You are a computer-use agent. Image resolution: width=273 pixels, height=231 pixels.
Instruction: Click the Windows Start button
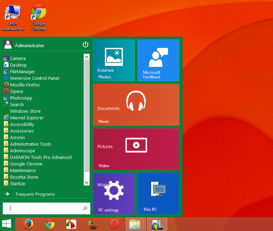7,224
